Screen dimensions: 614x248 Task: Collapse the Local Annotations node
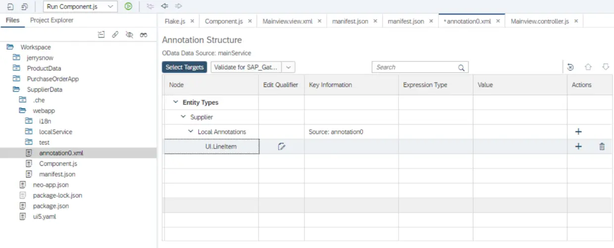191,132
